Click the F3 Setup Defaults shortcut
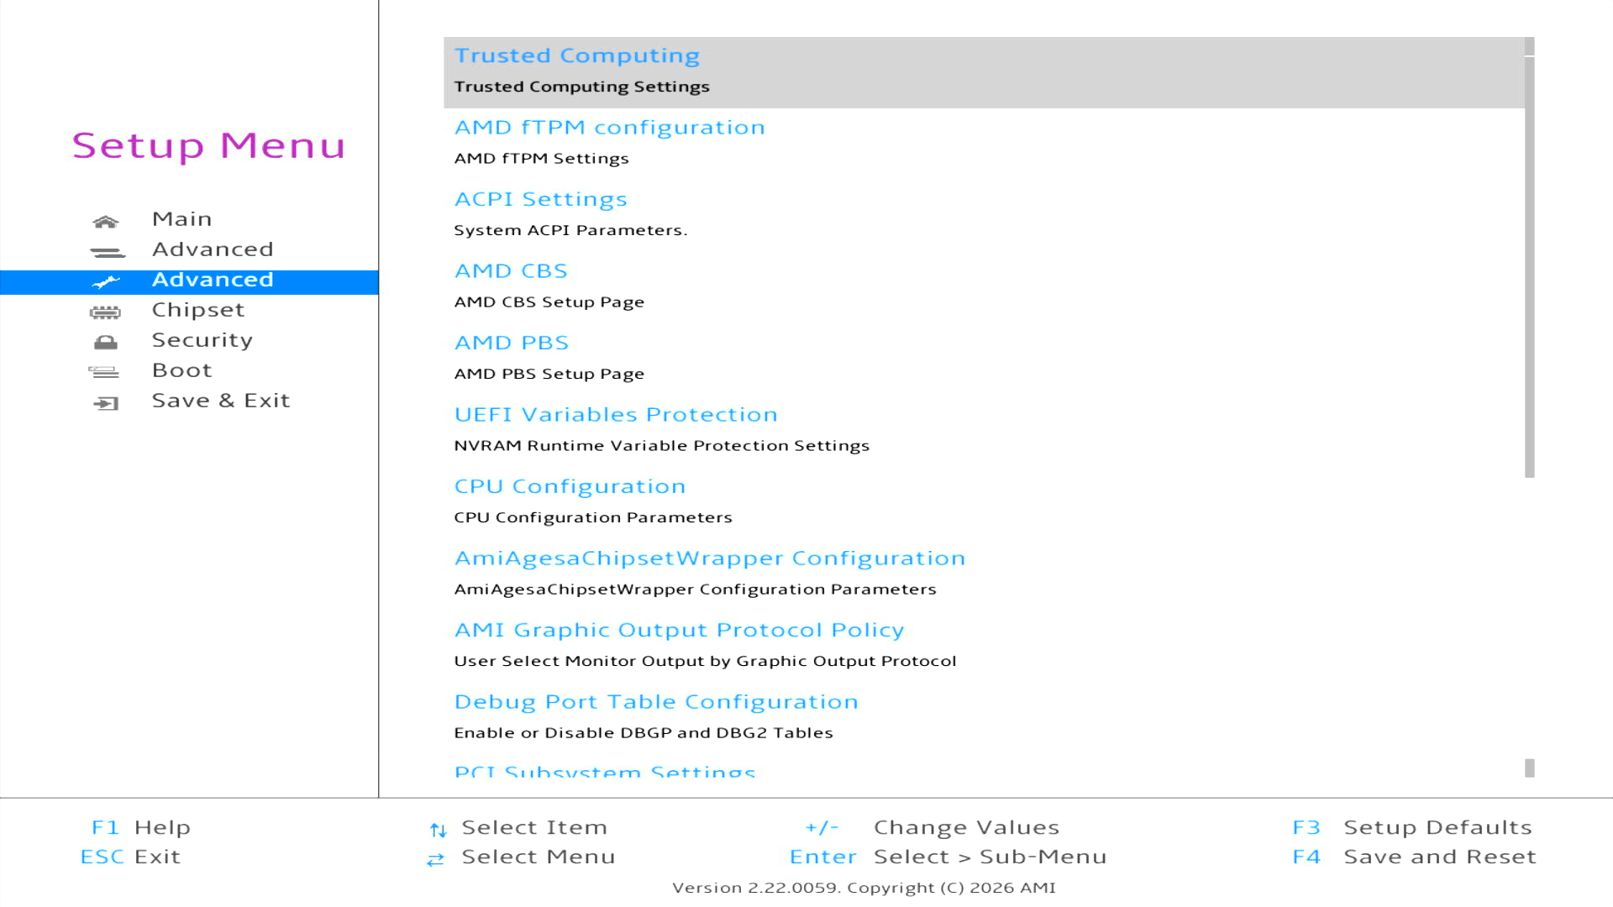This screenshot has width=1613, height=907. coord(1412,827)
